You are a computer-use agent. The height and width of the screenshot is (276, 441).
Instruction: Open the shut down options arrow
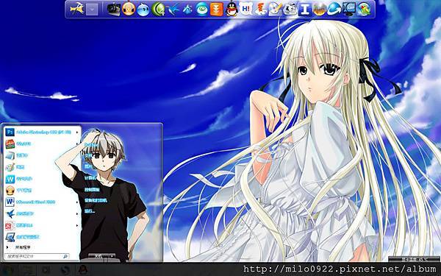coord(112,256)
